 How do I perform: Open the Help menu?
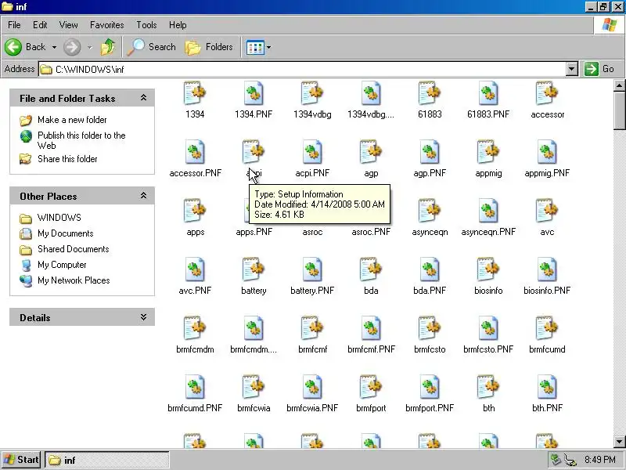point(178,25)
